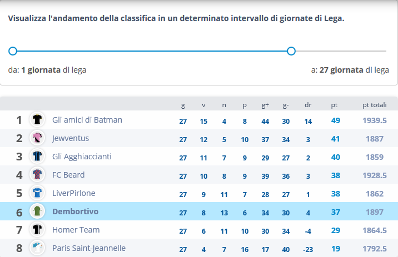Click the end-giornata slider handle at 27
This screenshot has height=257, width=398.
click(291, 51)
